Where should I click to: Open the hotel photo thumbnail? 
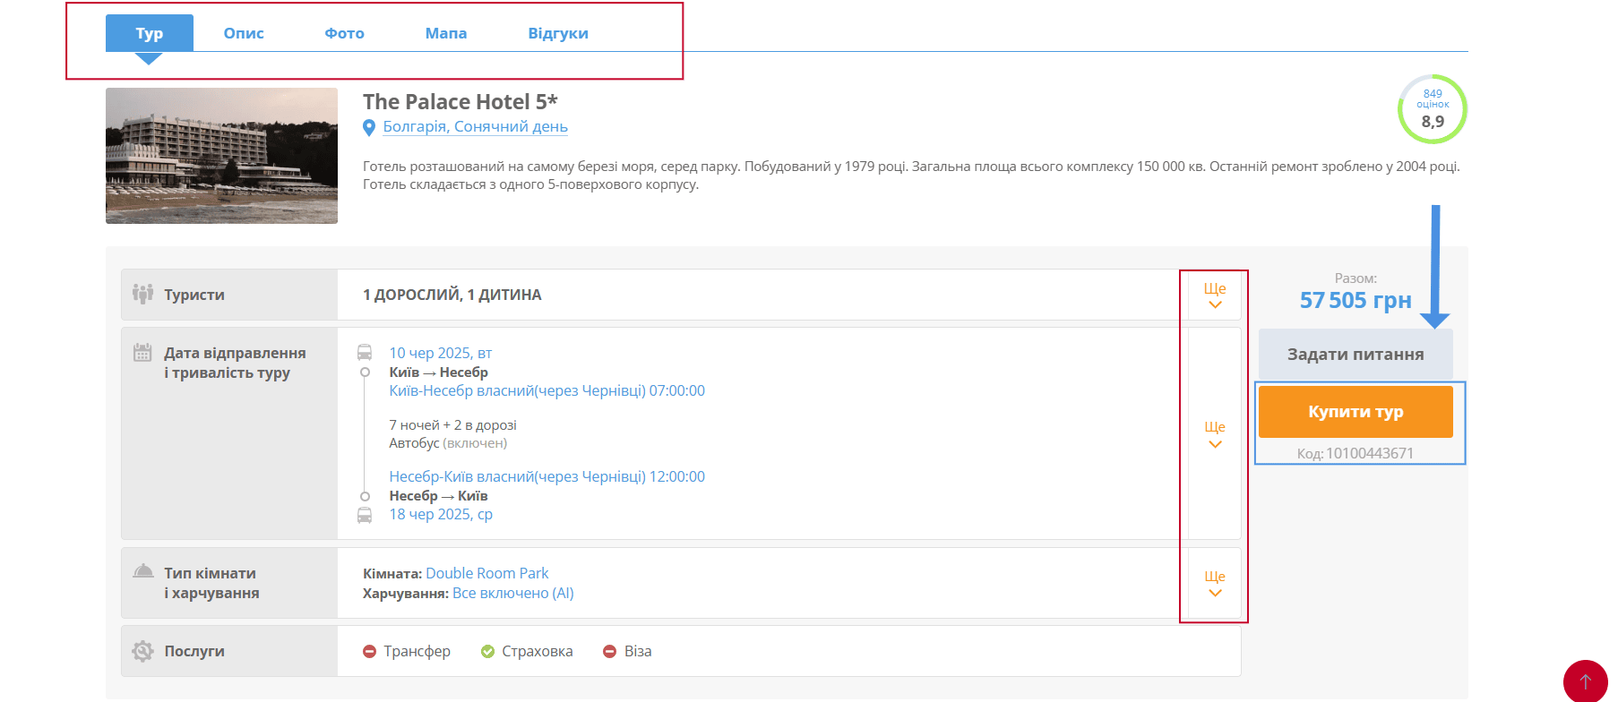(x=221, y=156)
